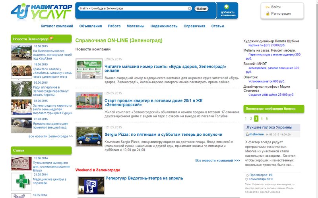The image size is (318, 198).
Task: Open Магазины menu item
Action: (136, 26)
